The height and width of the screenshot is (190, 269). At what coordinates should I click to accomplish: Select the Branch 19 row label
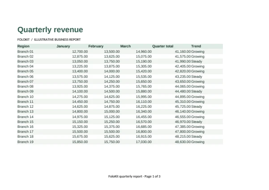click(26, 142)
